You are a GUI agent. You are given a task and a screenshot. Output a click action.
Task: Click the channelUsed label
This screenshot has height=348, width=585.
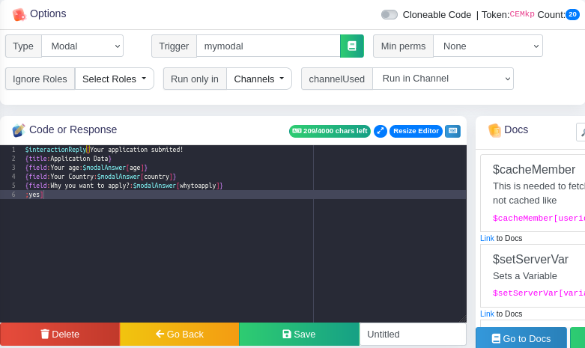[337, 79]
